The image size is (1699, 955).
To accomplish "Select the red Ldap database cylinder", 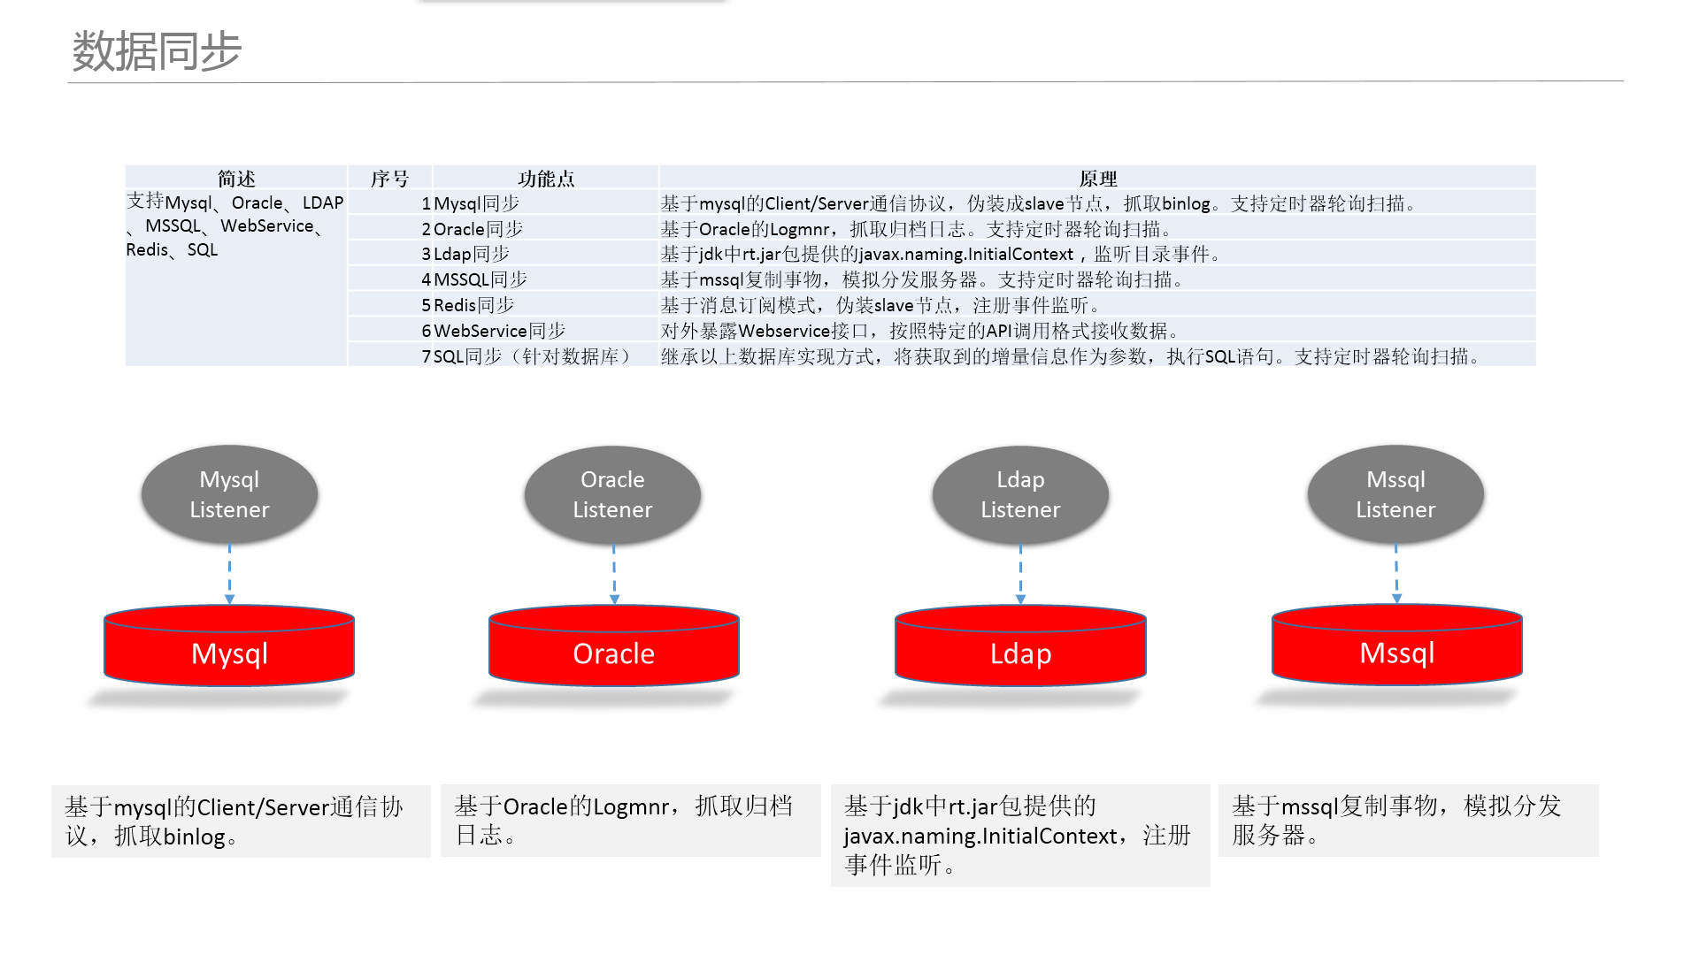I will 1020,646.
